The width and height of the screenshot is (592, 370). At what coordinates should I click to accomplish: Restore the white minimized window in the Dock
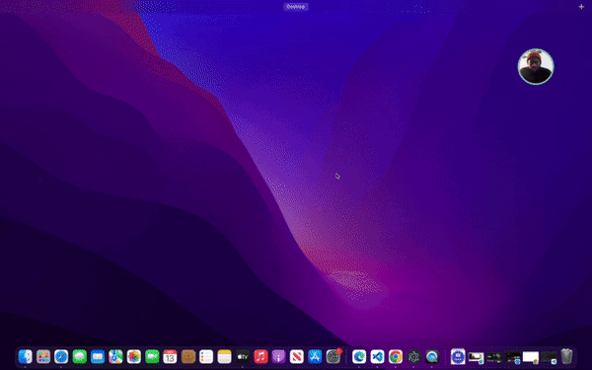[x=531, y=357]
